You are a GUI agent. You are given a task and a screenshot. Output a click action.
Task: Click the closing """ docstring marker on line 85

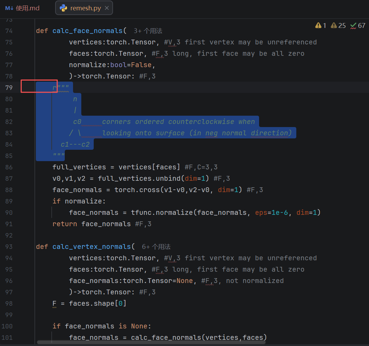coord(59,156)
